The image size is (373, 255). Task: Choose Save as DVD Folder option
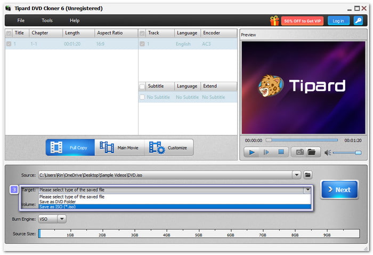(175, 202)
